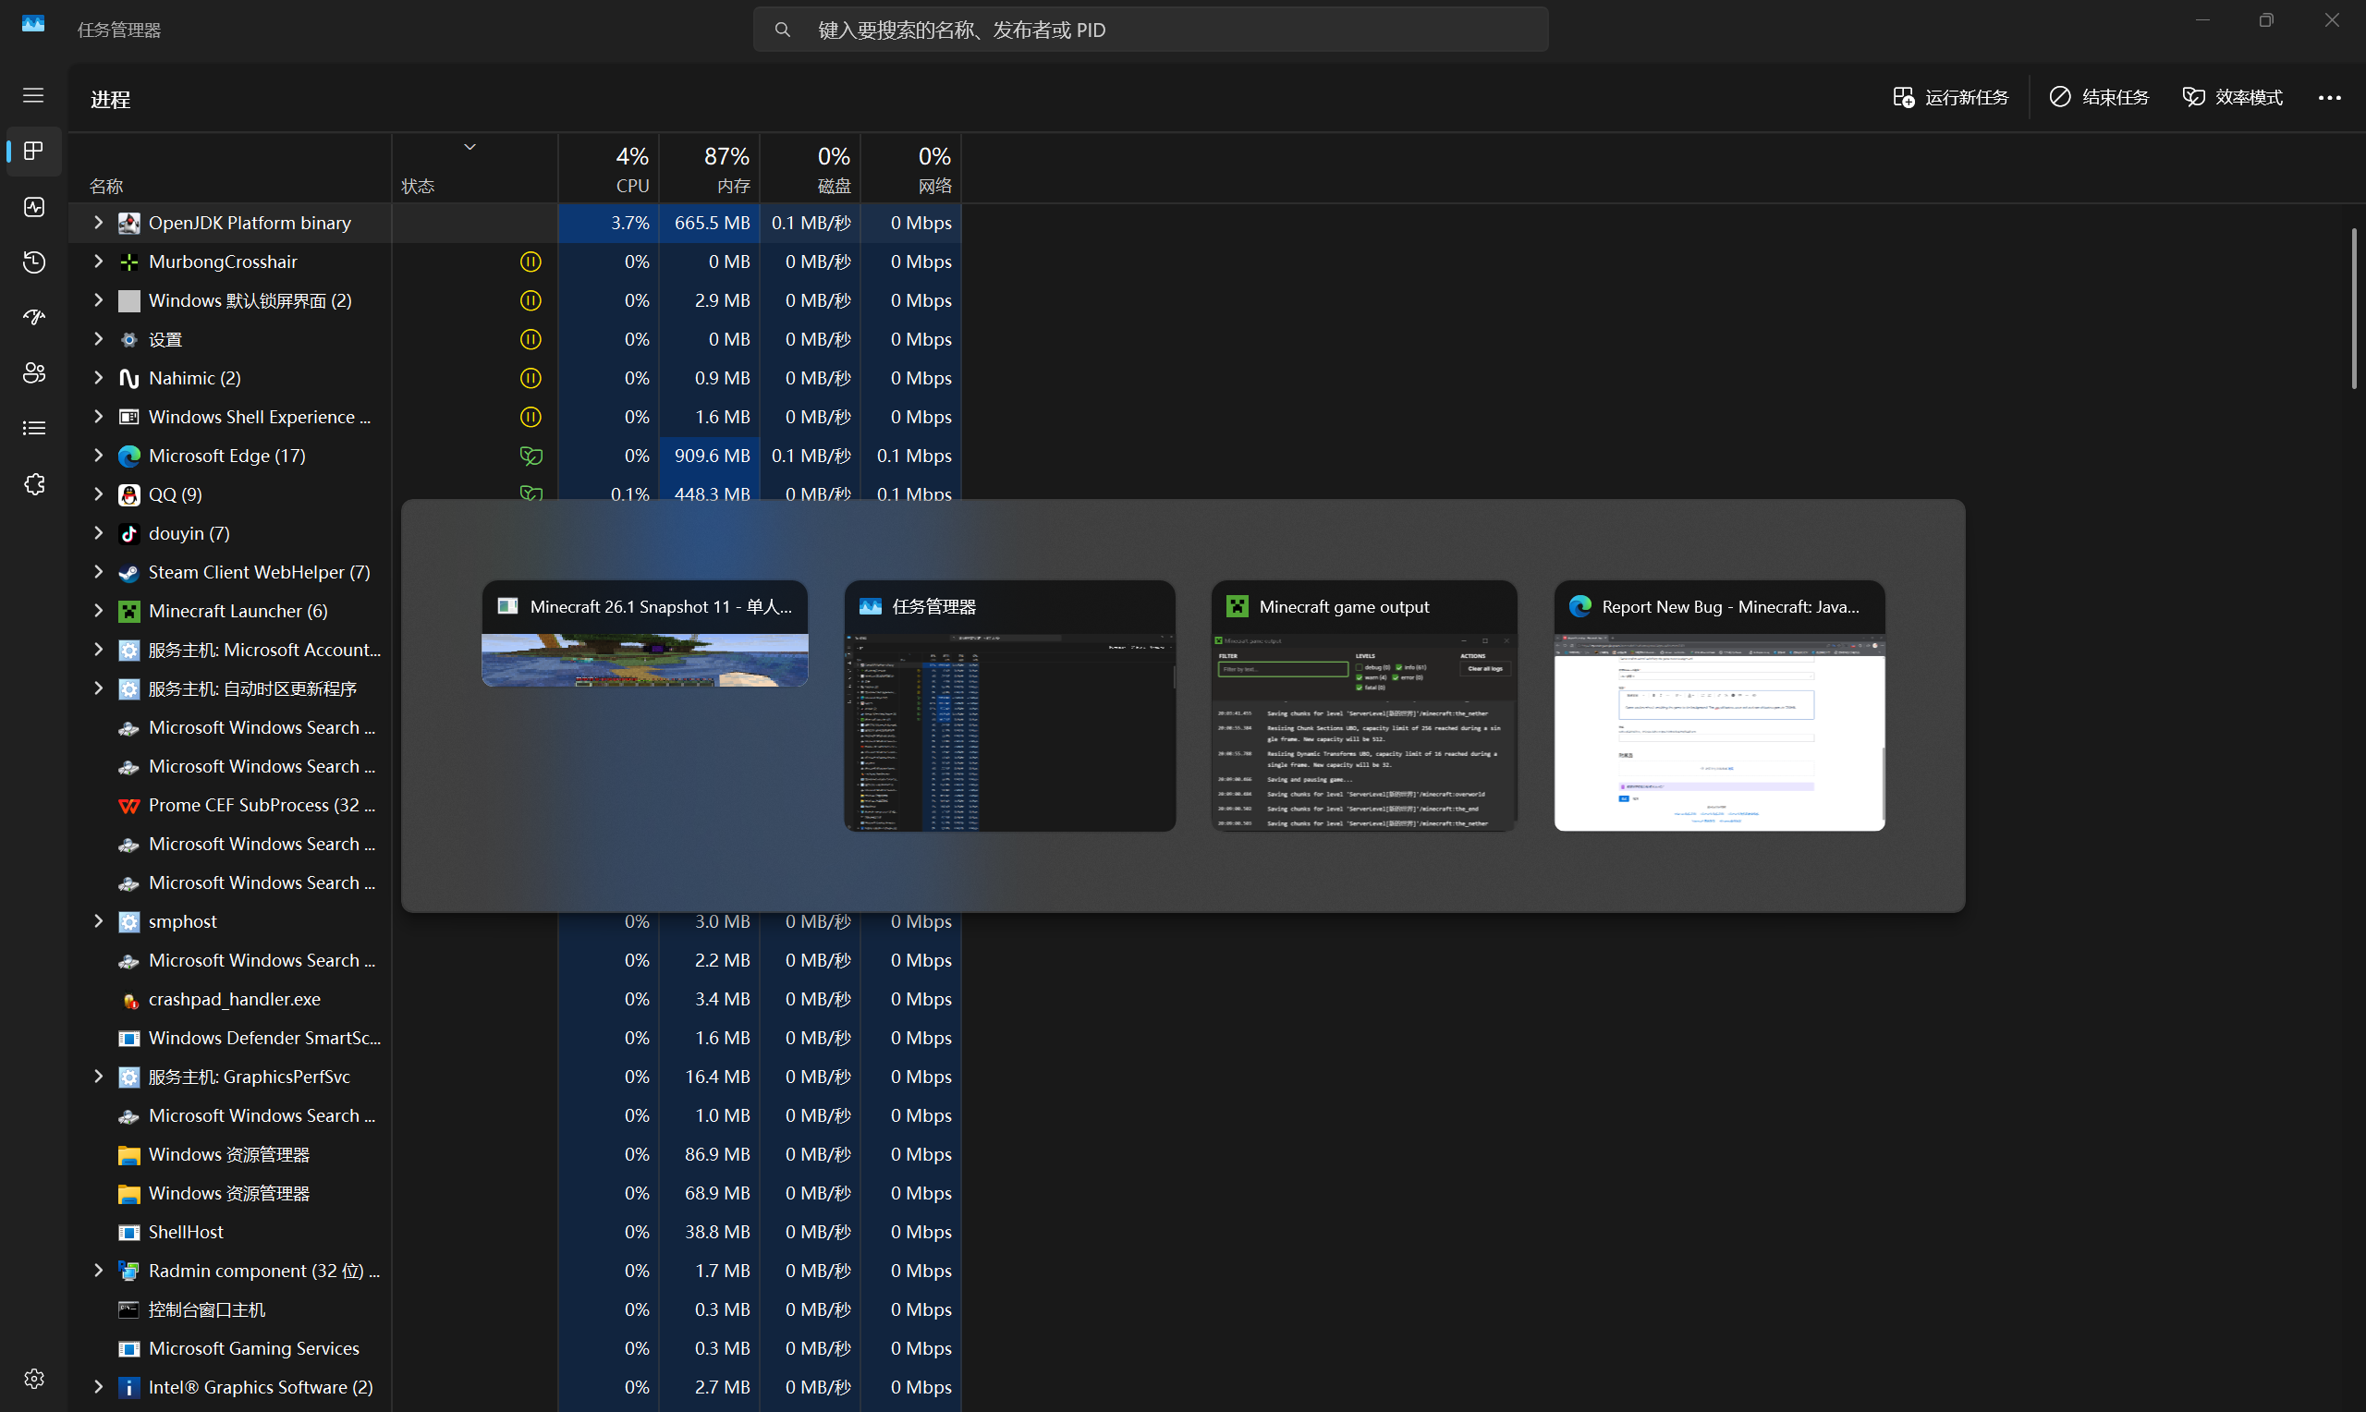Expand the Minecraft Launcher process group
This screenshot has width=2366, height=1412.
point(98,611)
